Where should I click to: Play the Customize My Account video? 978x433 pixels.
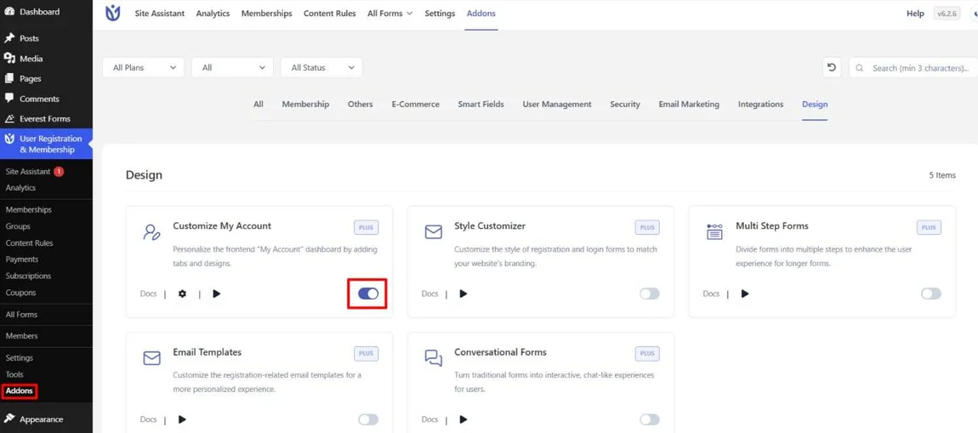tap(216, 293)
